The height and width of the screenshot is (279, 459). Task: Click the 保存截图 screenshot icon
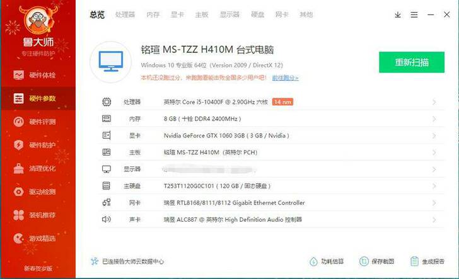(364, 261)
